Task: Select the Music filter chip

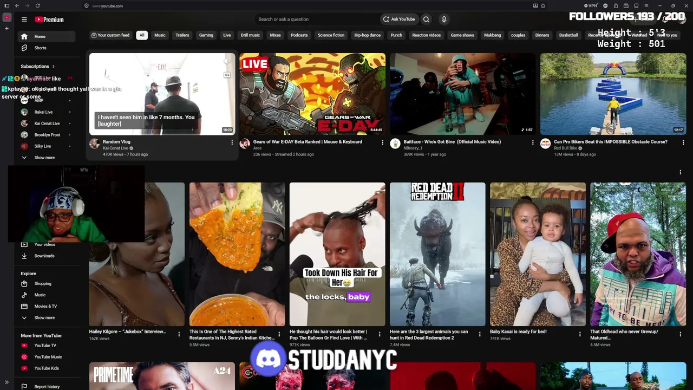Action: coord(160,35)
